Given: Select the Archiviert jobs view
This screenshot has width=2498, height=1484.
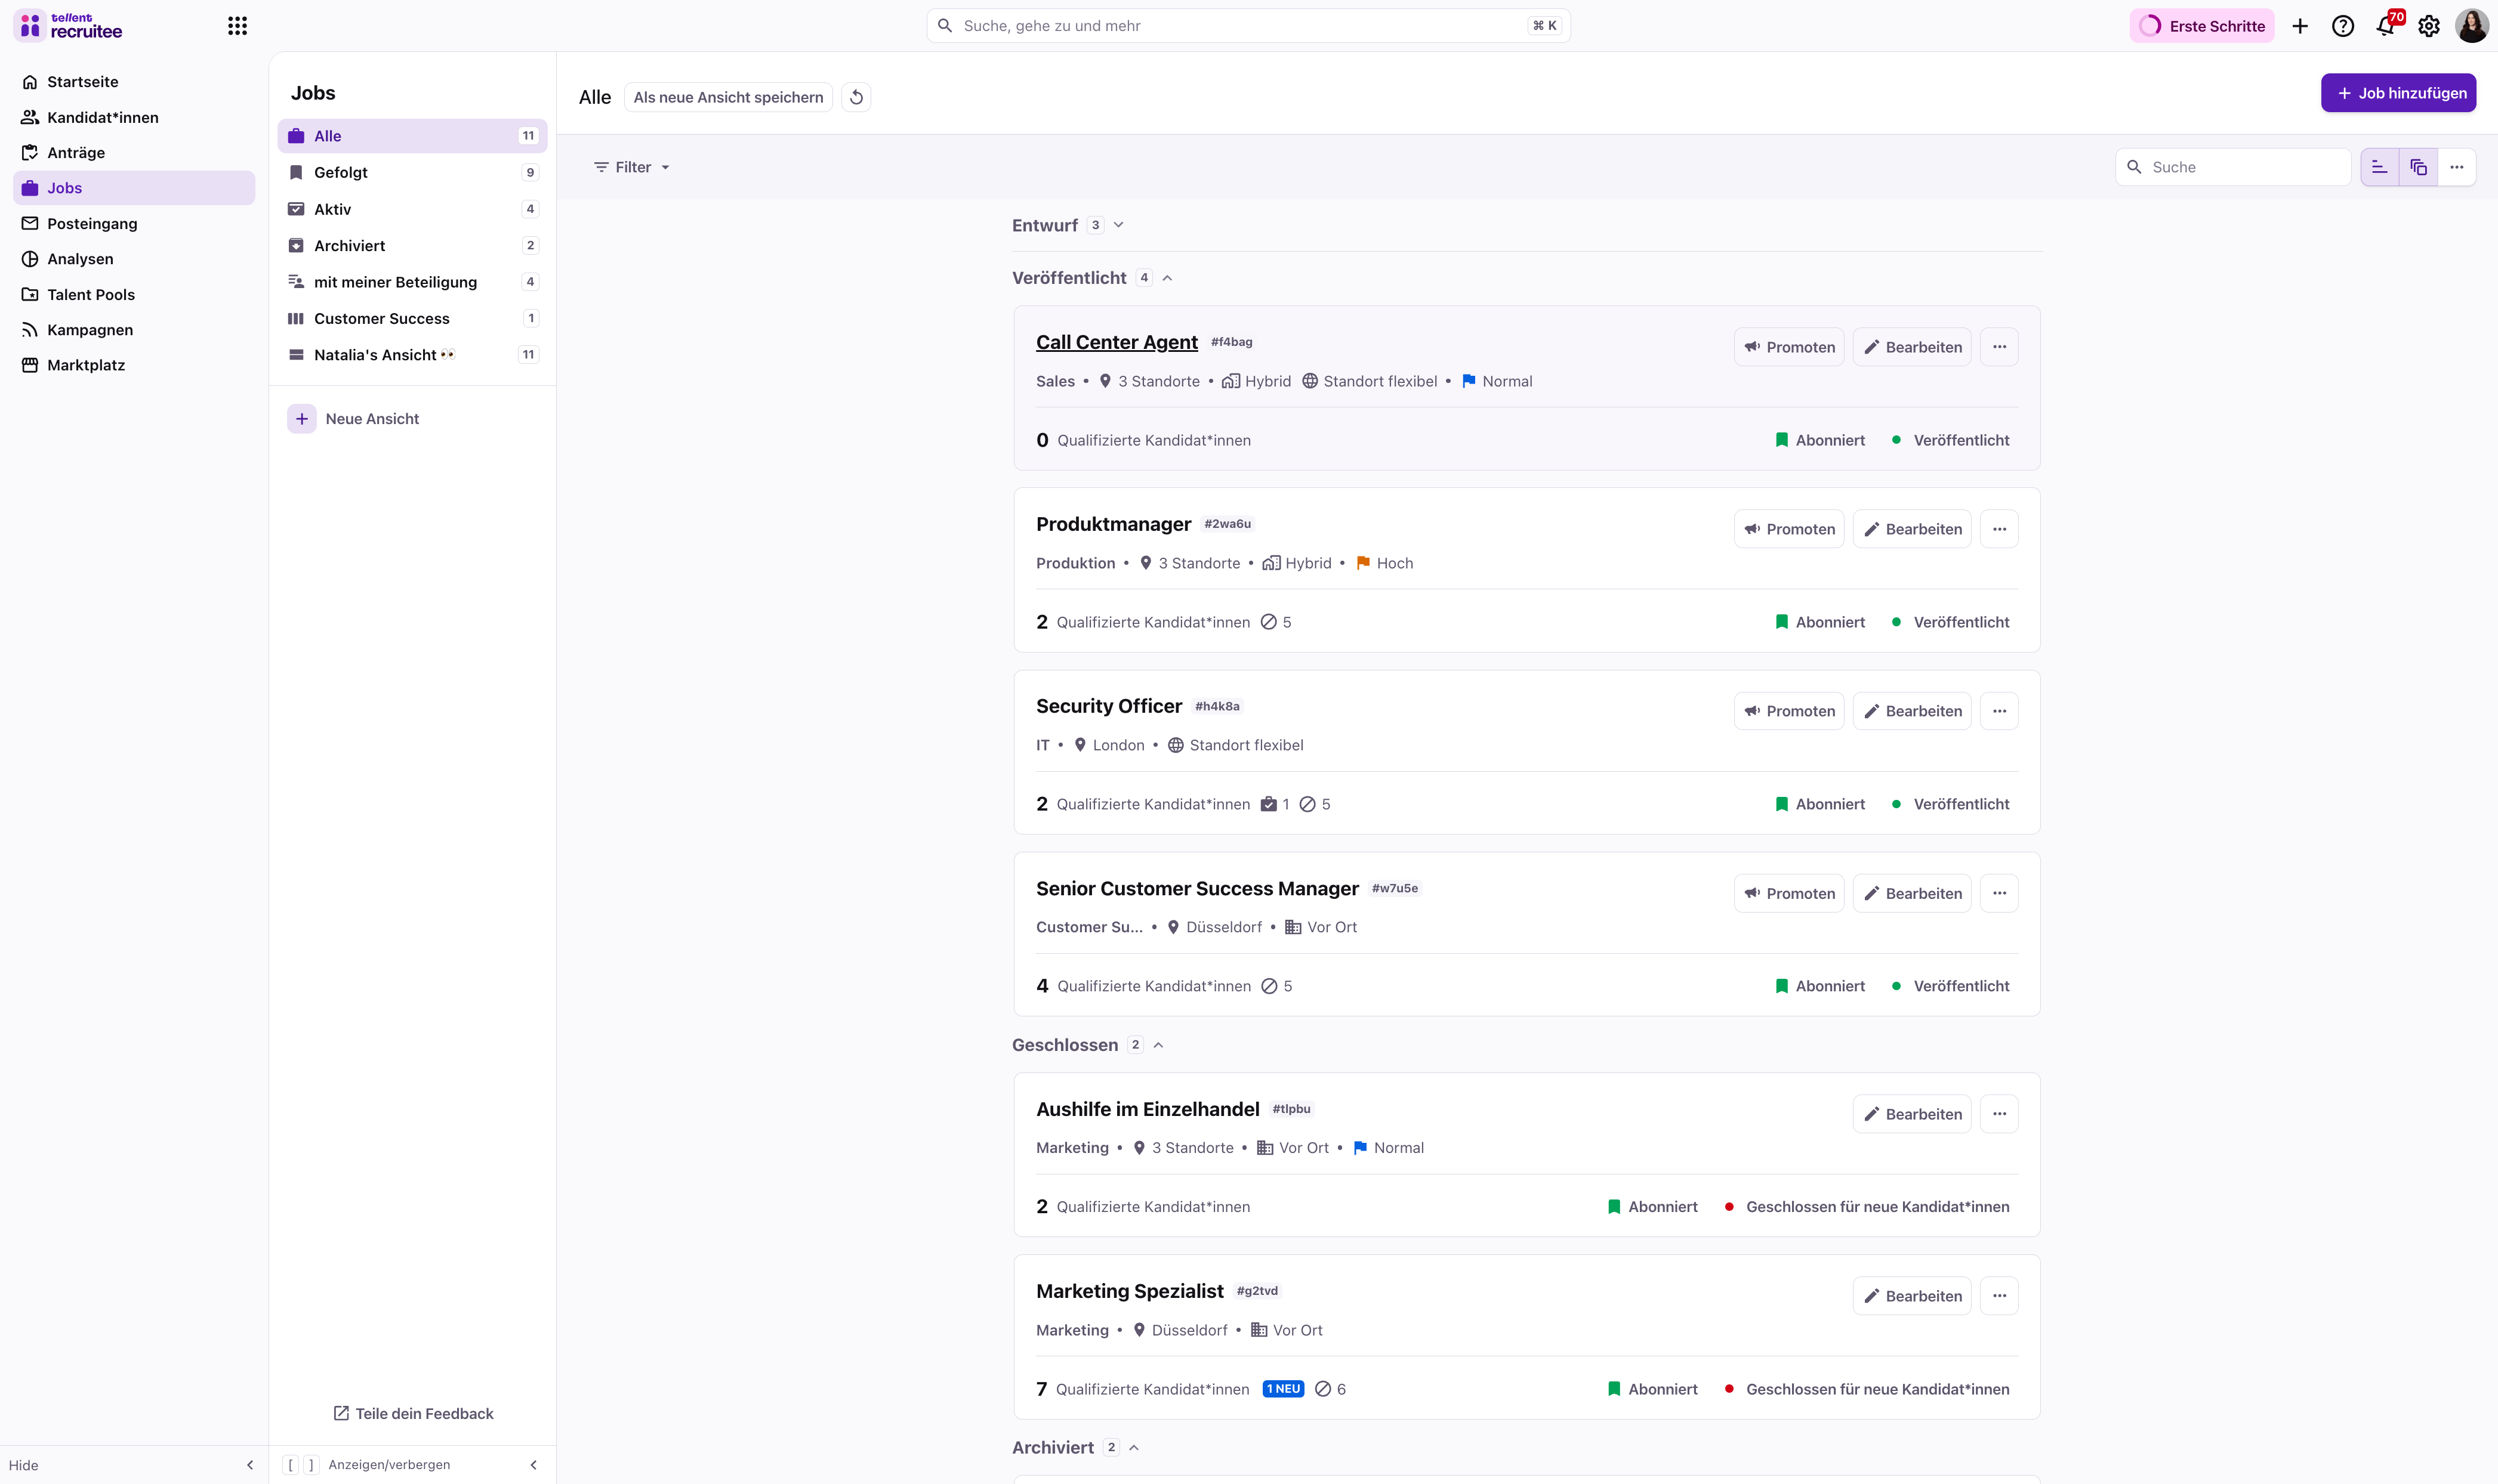Looking at the screenshot, I should click(x=349, y=245).
